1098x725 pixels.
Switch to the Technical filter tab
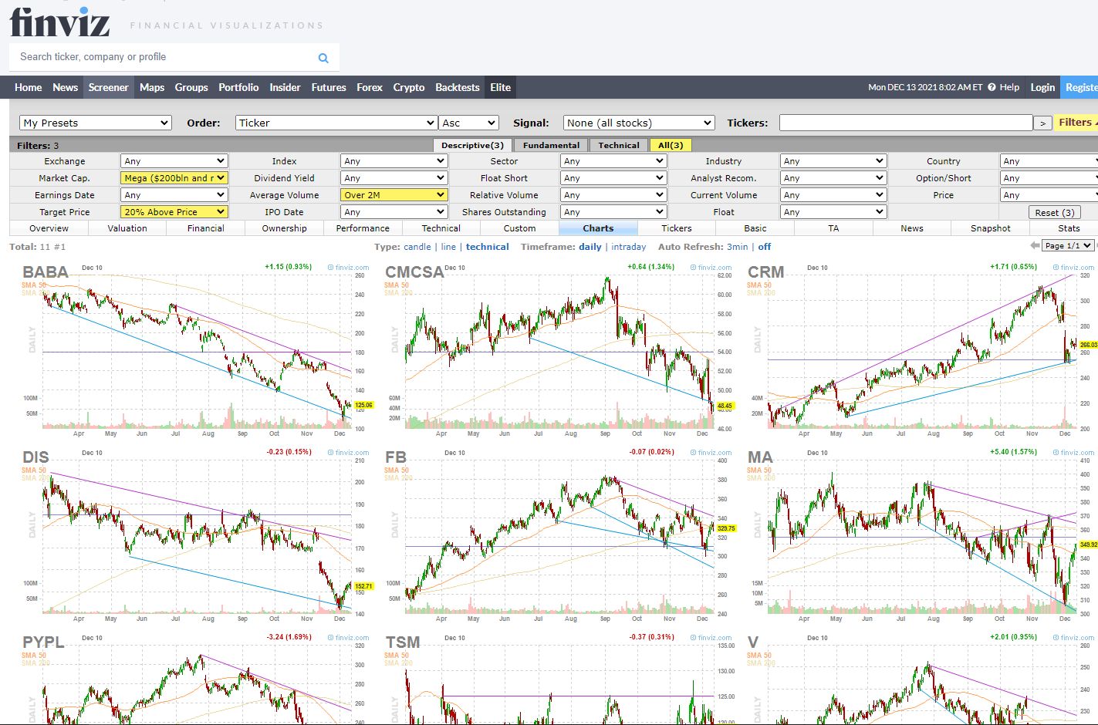tap(619, 145)
